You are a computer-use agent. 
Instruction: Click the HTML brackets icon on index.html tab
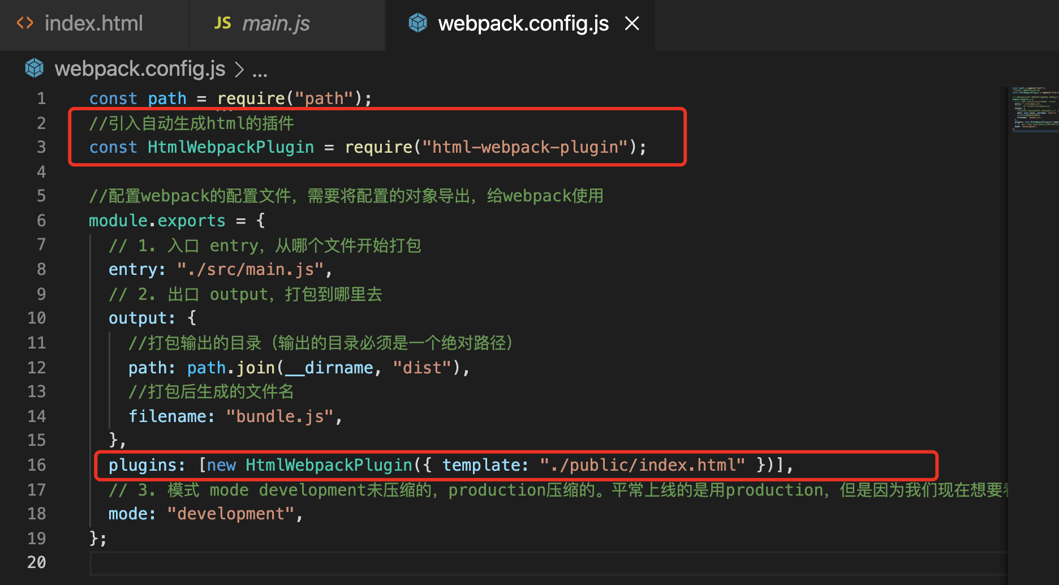click(25, 23)
